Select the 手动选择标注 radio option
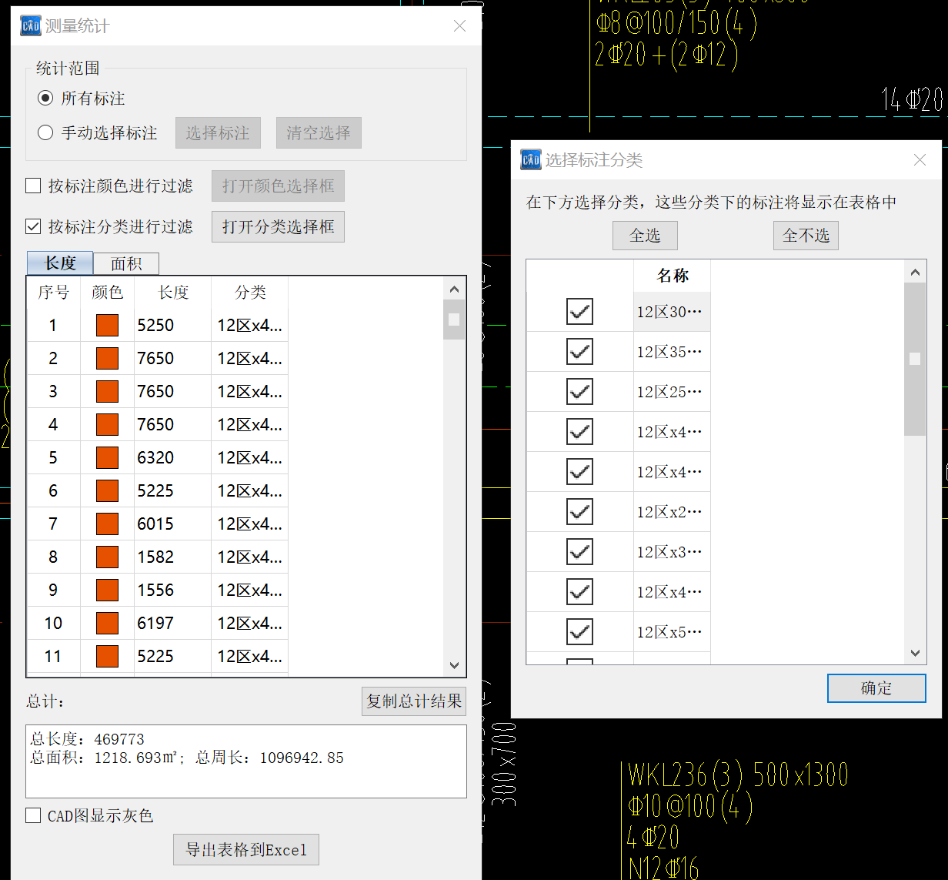The width and height of the screenshot is (948, 880). coord(45,133)
